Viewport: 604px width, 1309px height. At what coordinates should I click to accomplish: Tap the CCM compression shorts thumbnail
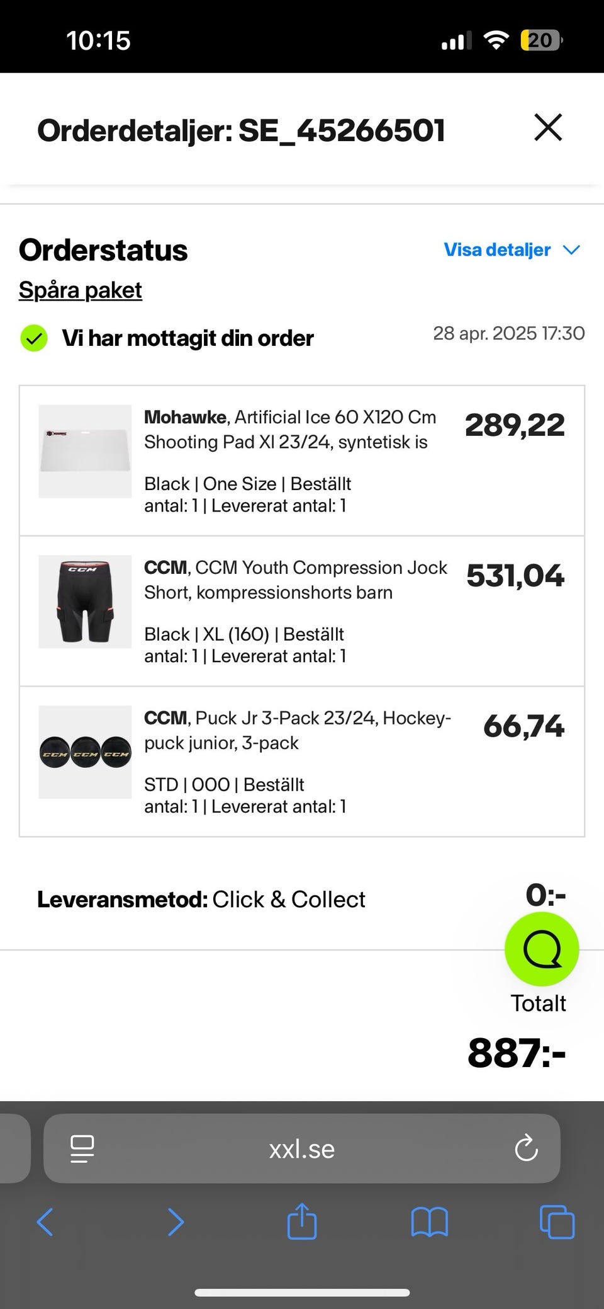coord(85,602)
